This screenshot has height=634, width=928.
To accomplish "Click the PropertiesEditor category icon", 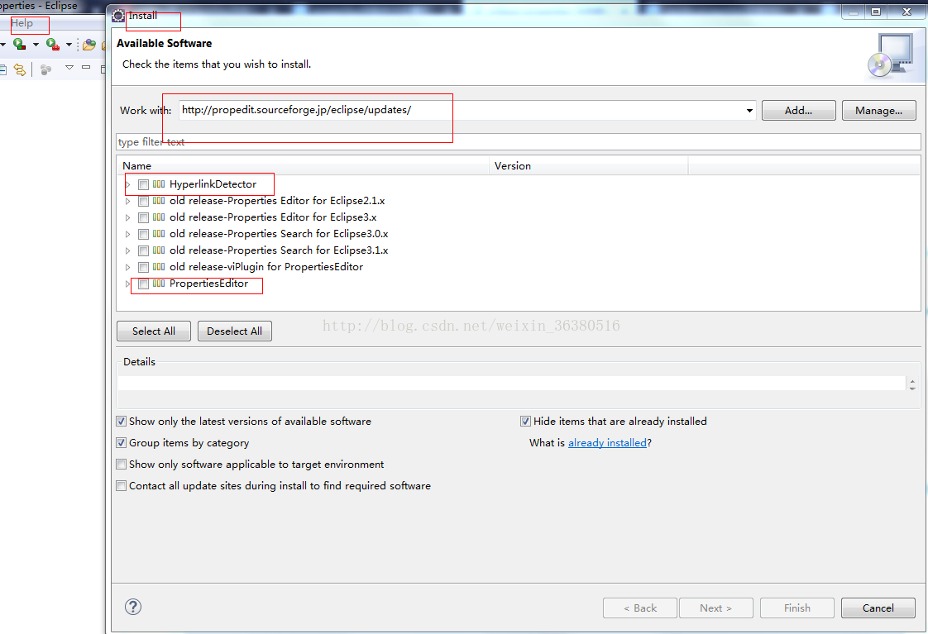I will (159, 284).
